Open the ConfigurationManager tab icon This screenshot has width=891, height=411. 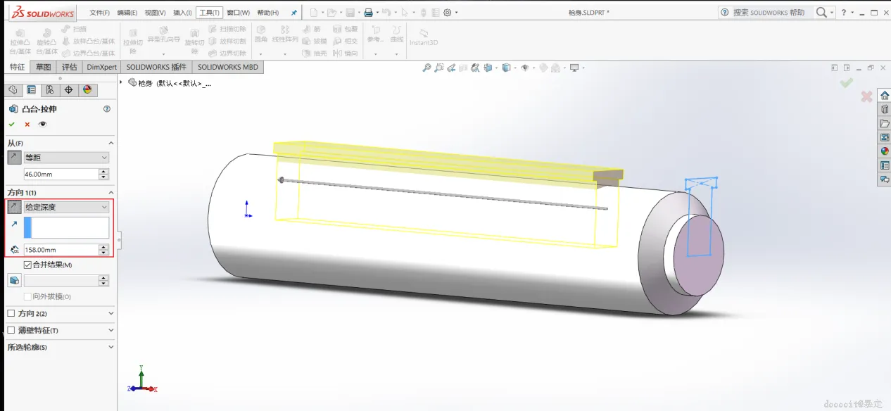tap(49, 89)
